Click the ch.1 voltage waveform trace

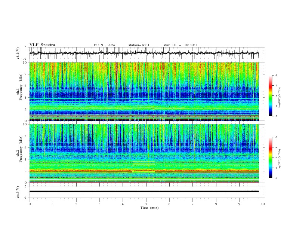(144, 53)
